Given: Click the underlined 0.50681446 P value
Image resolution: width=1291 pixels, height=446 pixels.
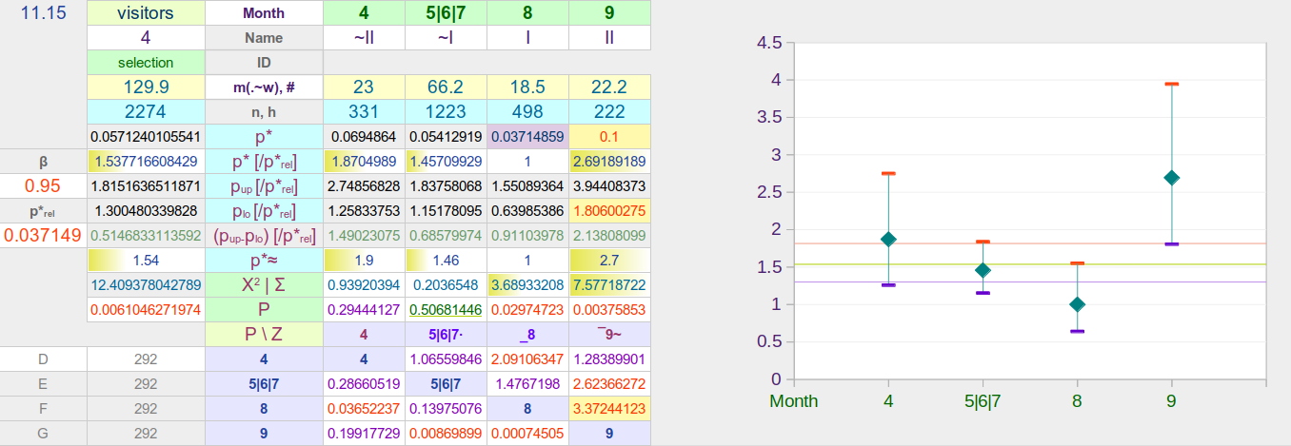Looking at the screenshot, I should [446, 309].
